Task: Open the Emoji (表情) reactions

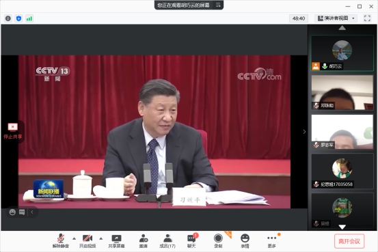Action: pos(245,241)
